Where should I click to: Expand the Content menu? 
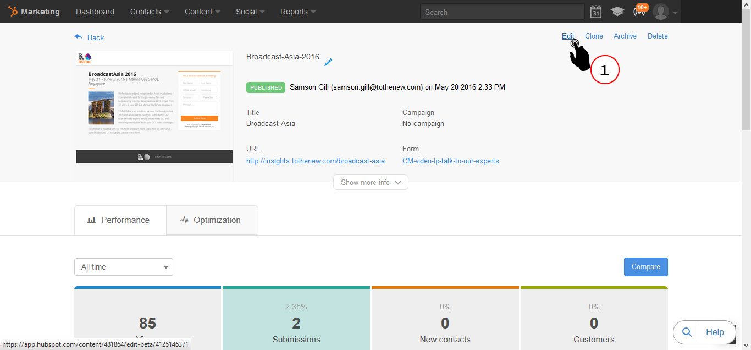click(202, 12)
